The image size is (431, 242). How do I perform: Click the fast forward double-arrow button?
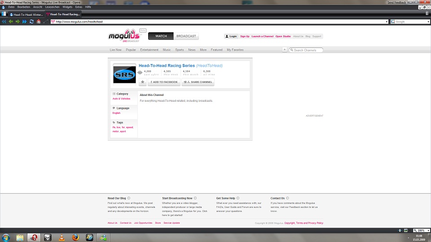[24, 22]
